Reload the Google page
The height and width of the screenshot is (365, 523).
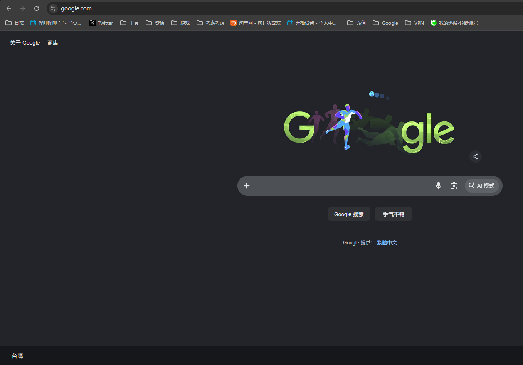pyautogui.click(x=37, y=8)
